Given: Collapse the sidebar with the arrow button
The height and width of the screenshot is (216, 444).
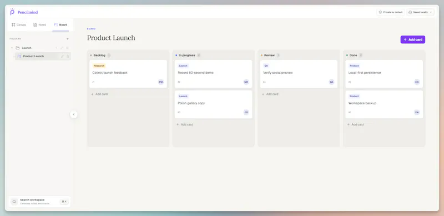Looking at the screenshot, I should (x=74, y=114).
